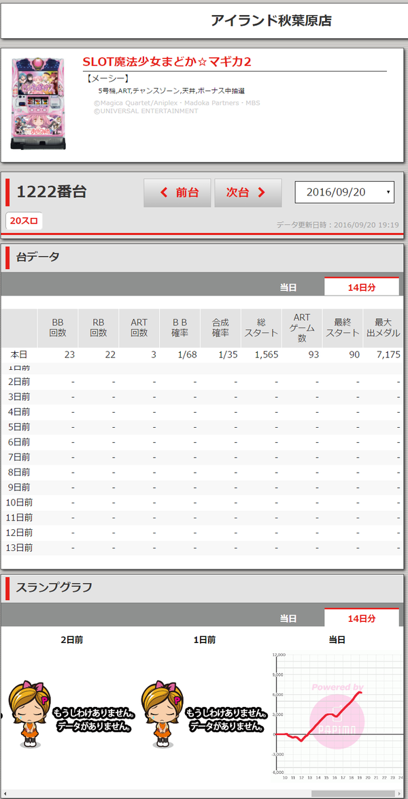Click the BB回数 column header
The image size is (408, 799).
(58, 328)
